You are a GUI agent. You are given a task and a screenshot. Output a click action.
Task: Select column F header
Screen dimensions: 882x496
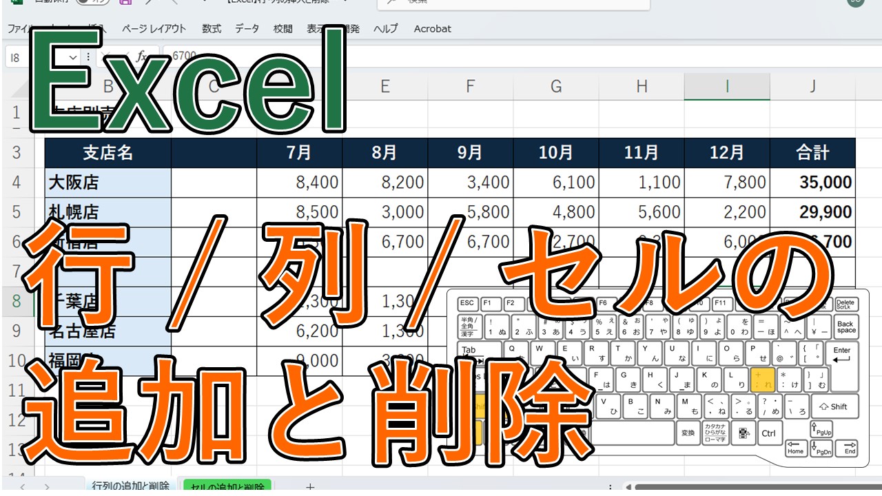click(471, 86)
